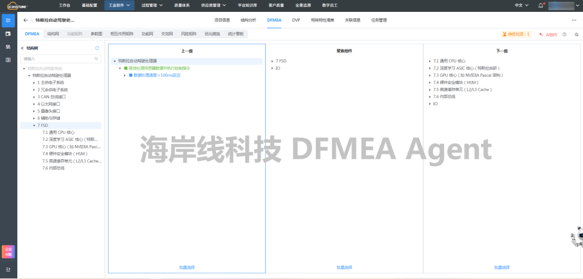Viewport: 583px width, 279px height.
Task: Open the 失效网 sub-tab
Action: (x=167, y=34)
